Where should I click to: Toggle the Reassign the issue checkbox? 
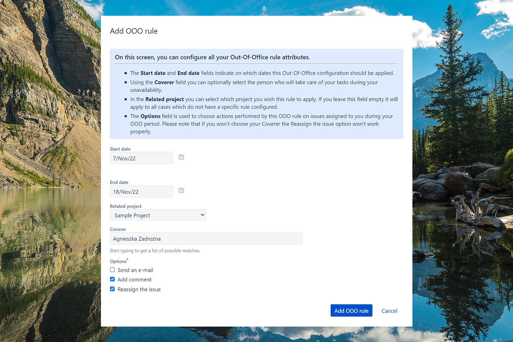point(112,289)
